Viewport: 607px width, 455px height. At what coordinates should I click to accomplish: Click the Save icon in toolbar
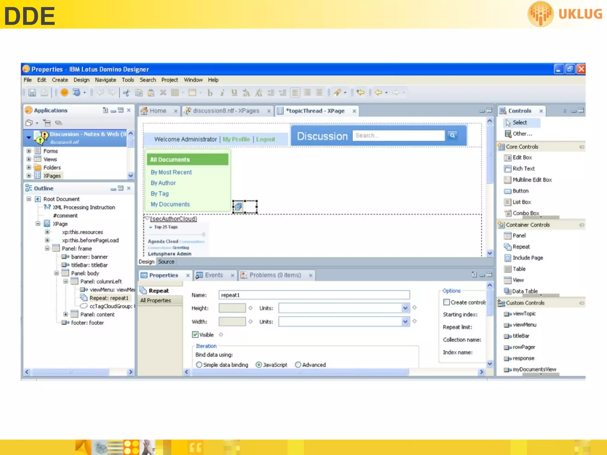coord(32,93)
